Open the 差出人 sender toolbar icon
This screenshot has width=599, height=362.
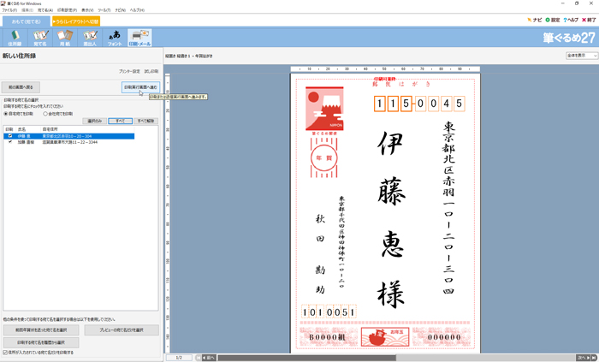click(89, 37)
